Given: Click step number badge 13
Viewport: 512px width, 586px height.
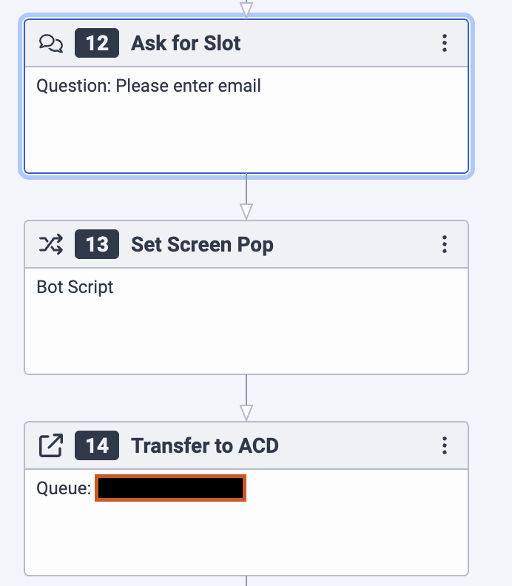Looking at the screenshot, I should pyautogui.click(x=97, y=244).
